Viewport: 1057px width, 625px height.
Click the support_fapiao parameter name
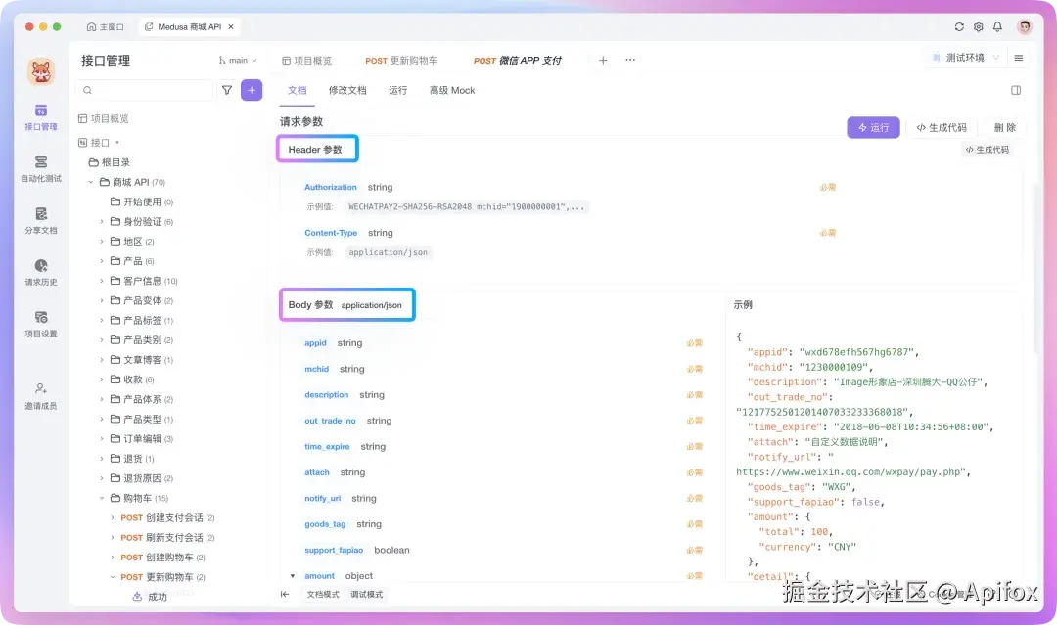coord(334,551)
